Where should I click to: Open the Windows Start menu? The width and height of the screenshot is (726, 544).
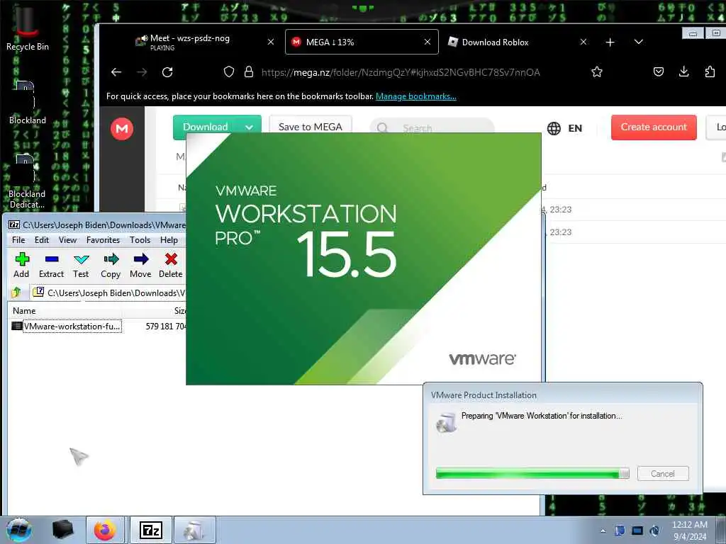click(x=19, y=530)
